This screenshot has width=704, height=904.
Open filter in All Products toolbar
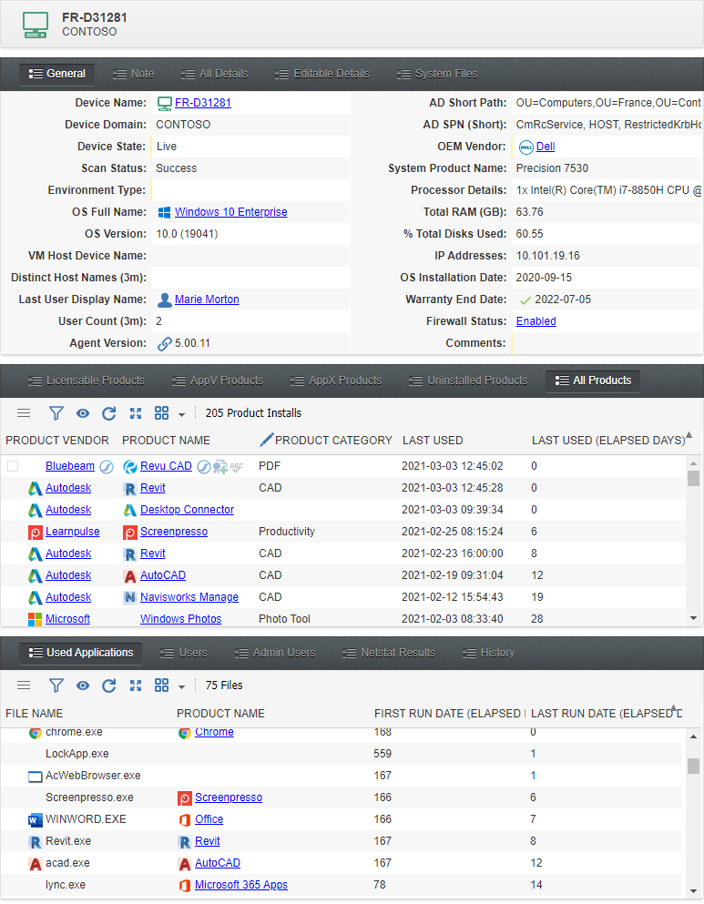(x=56, y=413)
